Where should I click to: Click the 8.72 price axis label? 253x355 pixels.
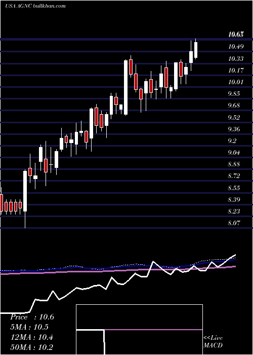coord(234,175)
